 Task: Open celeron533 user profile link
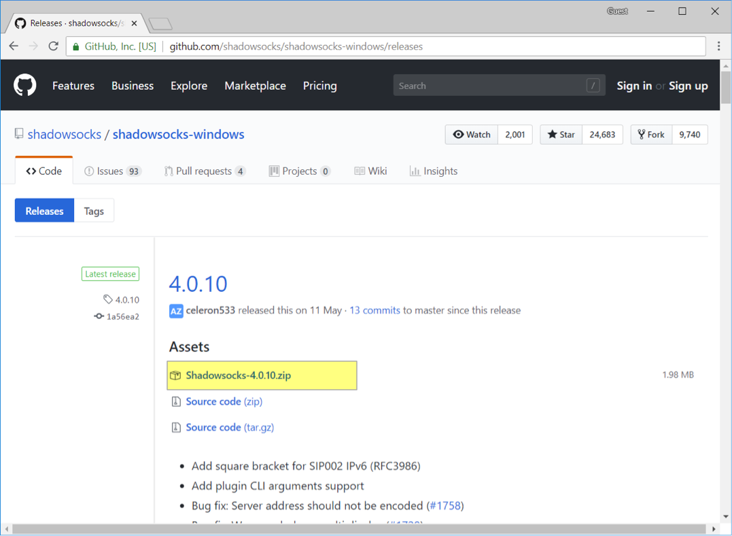[211, 310]
